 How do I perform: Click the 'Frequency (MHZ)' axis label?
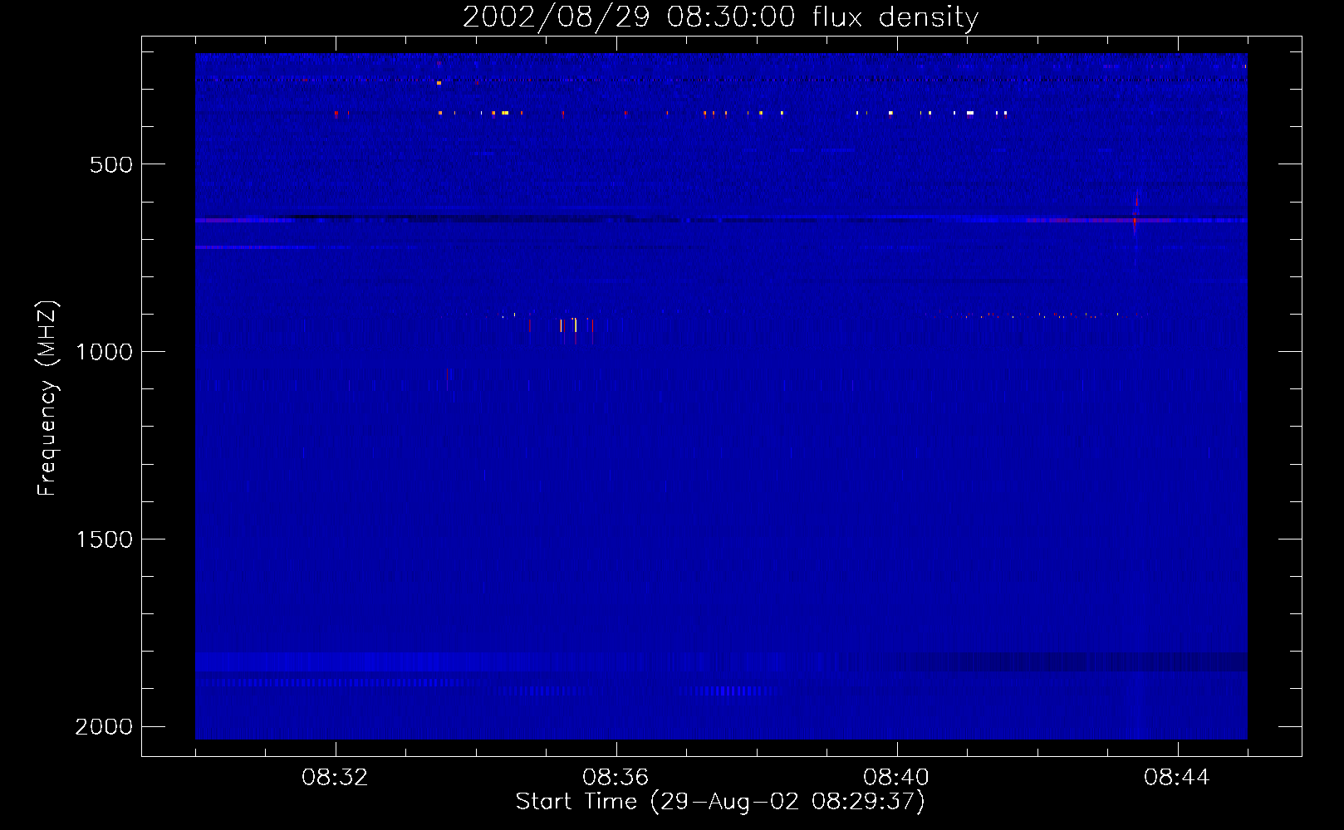pyautogui.click(x=47, y=398)
